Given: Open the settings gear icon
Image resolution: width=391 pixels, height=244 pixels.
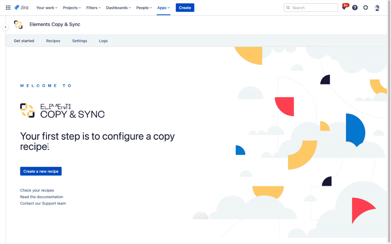Looking at the screenshot, I should (x=366, y=8).
